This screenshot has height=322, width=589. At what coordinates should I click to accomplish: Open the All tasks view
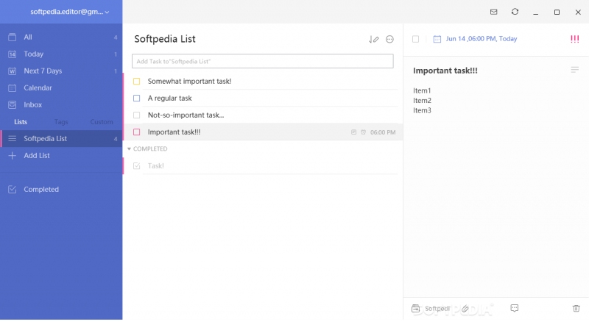61,37
